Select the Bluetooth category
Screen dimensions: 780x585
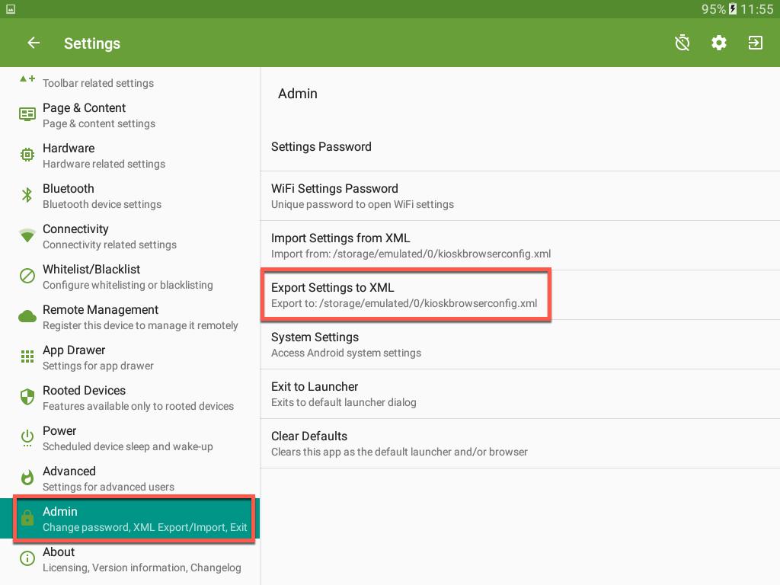(129, 196)
